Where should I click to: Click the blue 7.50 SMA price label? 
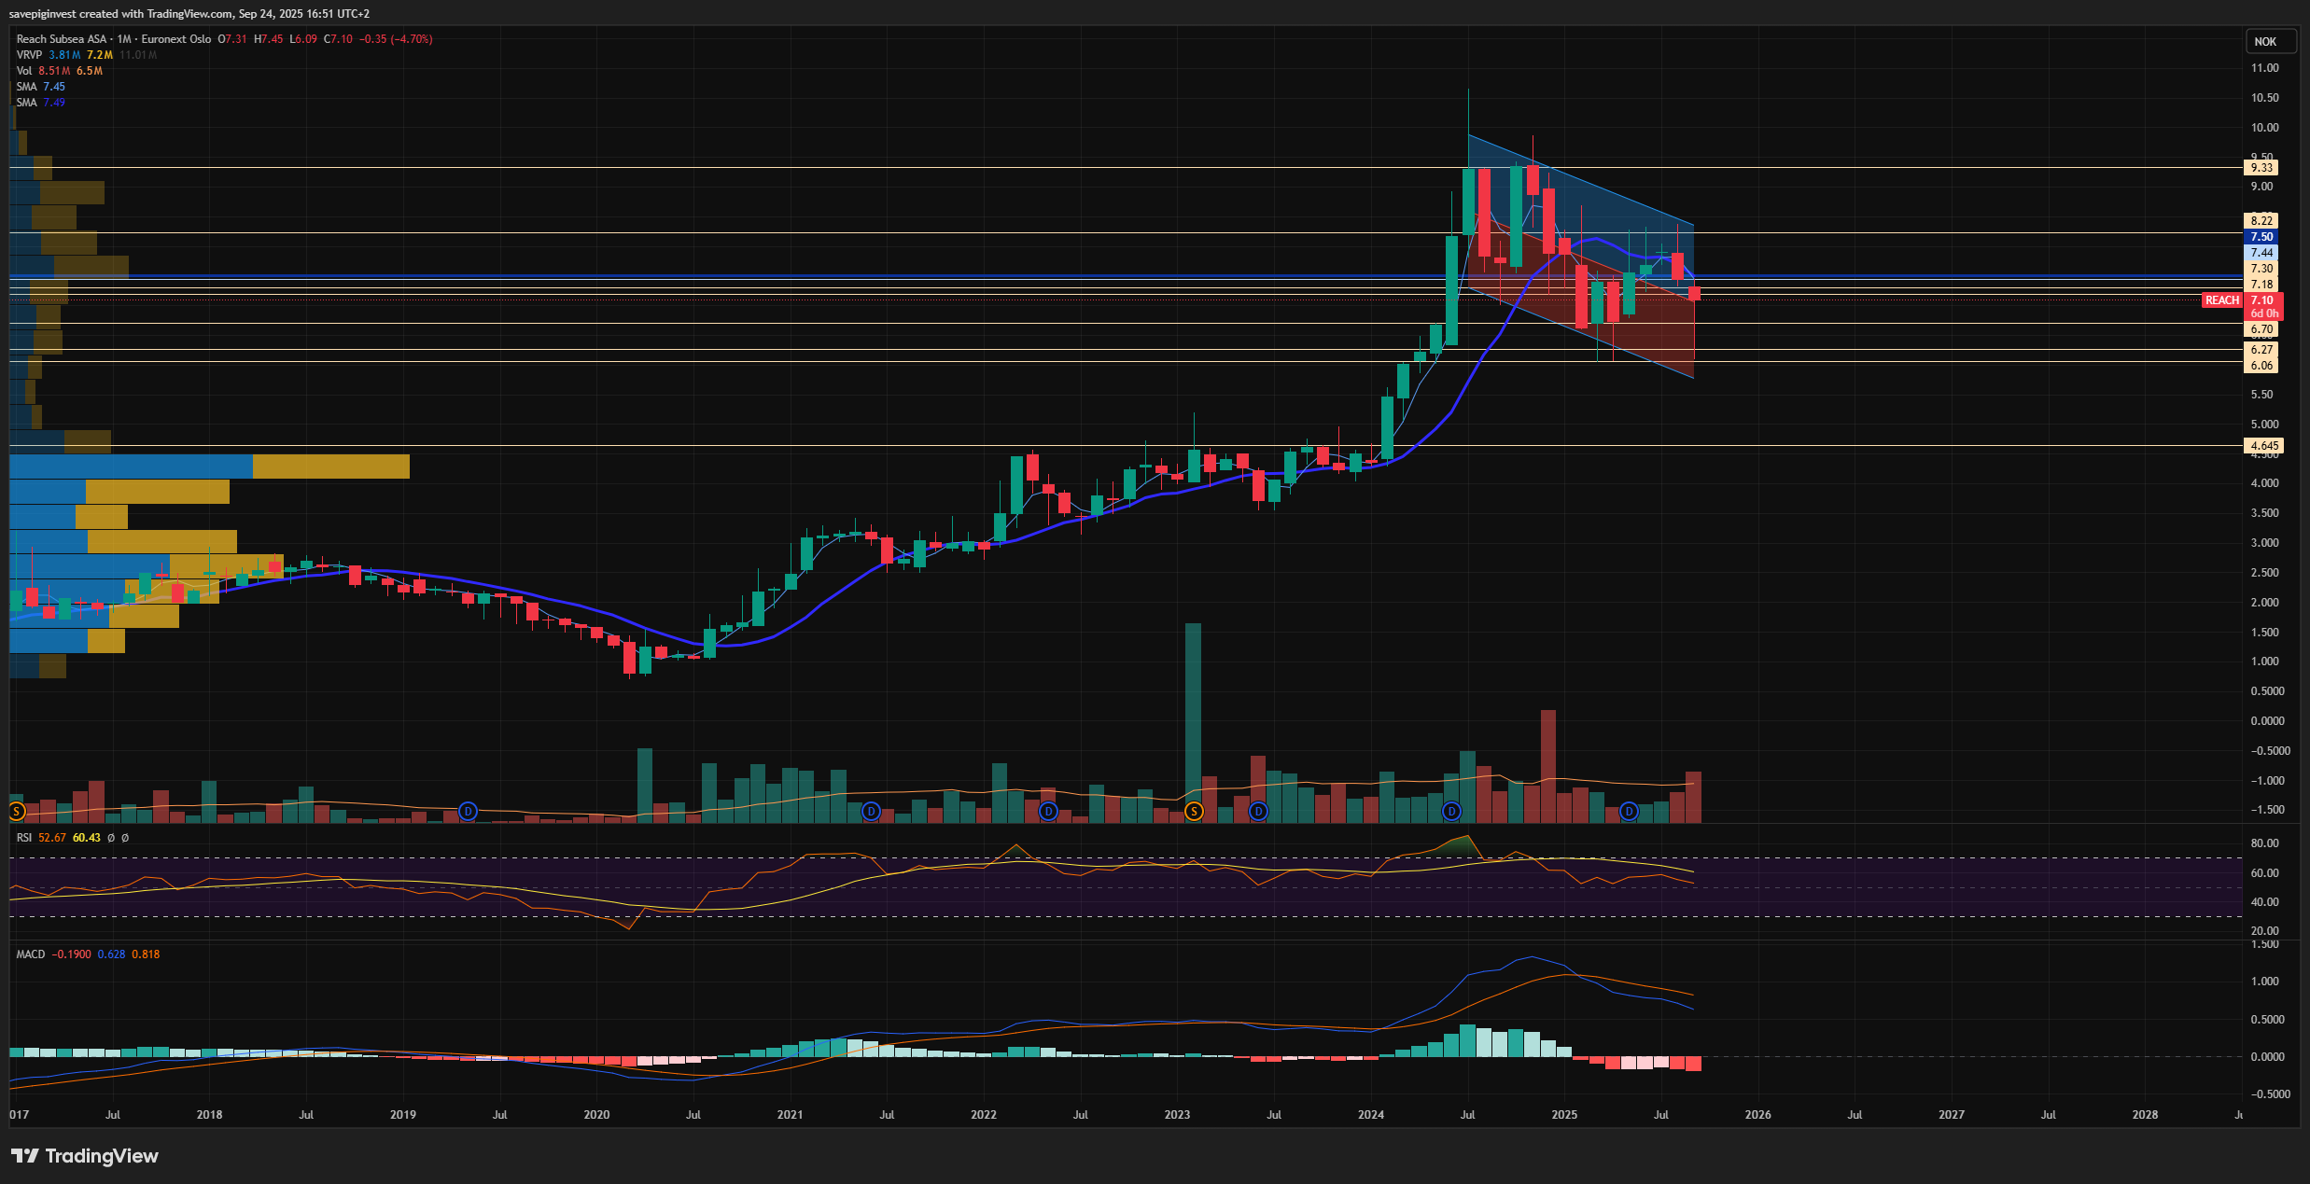(2261, 237)
